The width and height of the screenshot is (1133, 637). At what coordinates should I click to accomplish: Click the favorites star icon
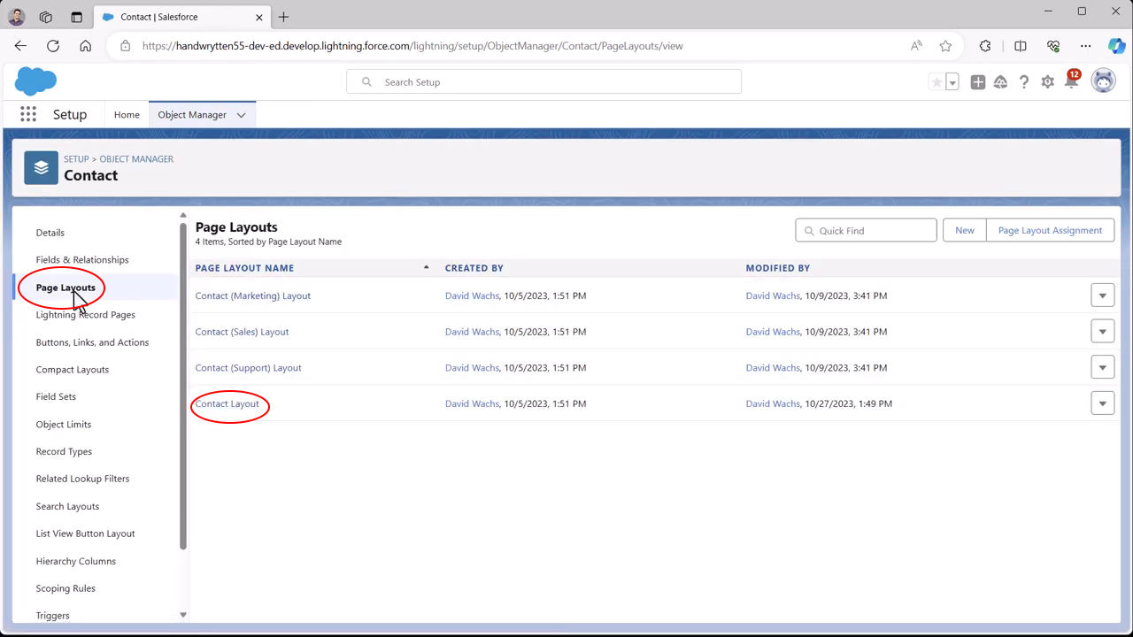[x=936, y=82]
